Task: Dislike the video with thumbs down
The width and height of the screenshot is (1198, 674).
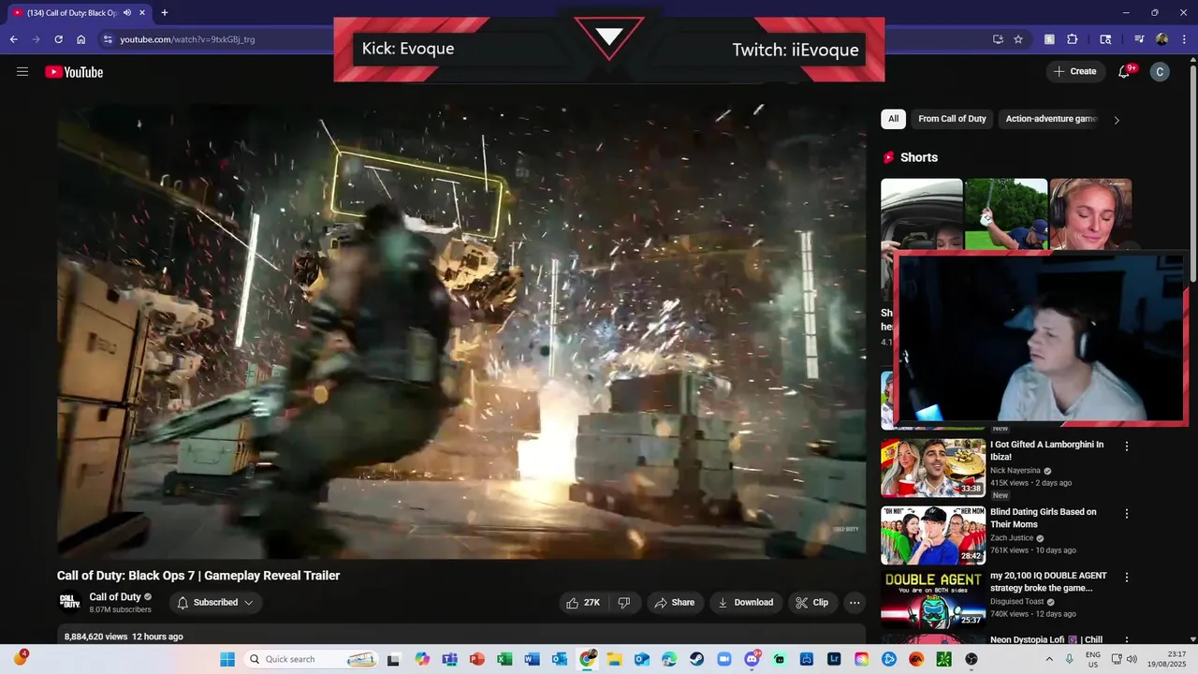Action: pyautogui.click(x=624, y=603)
